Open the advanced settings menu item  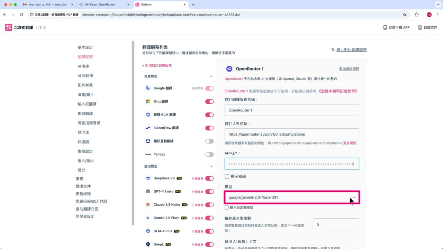pos(85,151)
